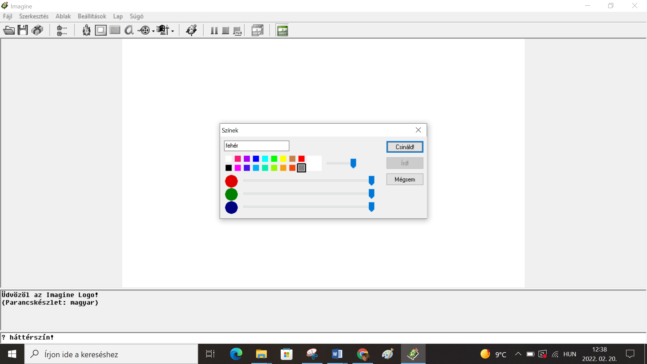Open the Súgó menu
Viewport: 647px width, 364px height.
coord(136,16)
